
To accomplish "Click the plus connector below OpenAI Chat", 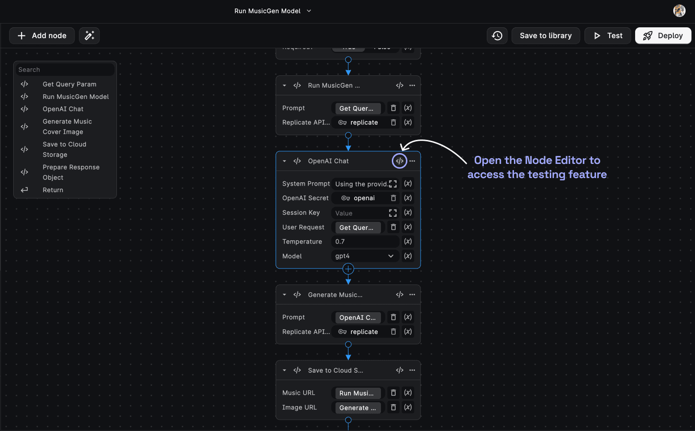I will [x=348, y=269].
